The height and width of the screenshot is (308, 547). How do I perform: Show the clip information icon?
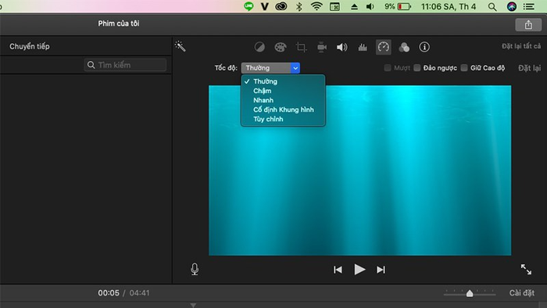pos(424,47)
